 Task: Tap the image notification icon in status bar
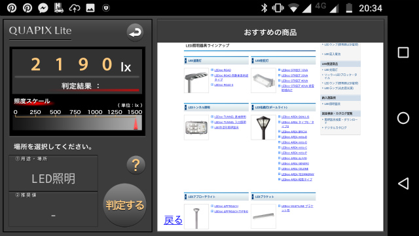coord(90,8)
